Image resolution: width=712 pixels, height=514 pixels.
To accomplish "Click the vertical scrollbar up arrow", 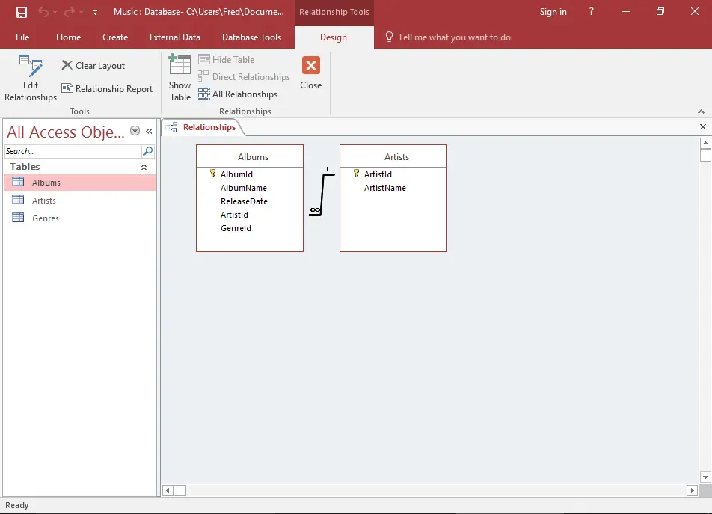I will [x=705, y=144].
